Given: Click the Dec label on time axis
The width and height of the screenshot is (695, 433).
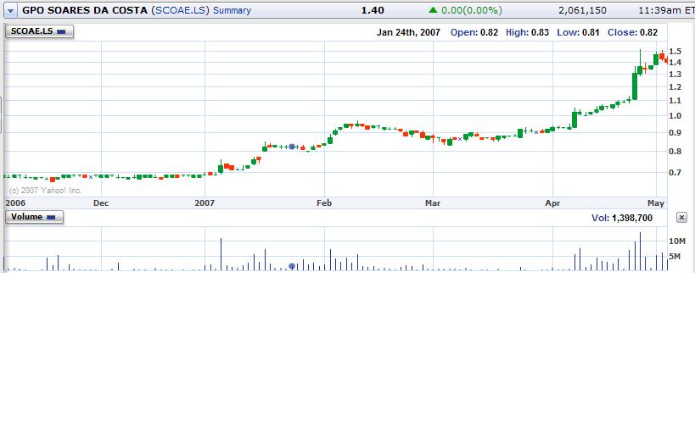Looking at the screenshot, I should pyautogui.click(x=101, y=203).
